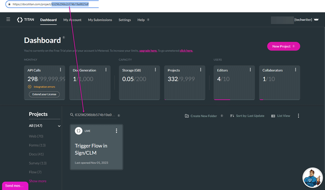Open Sort by: Last Update dropdown
Viewport: 325px width, 190px height.
(247, 116)
